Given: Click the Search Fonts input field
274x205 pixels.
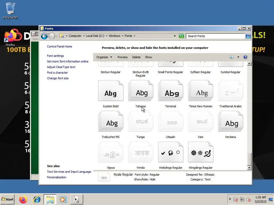Looking at the screenshot, I should click(x=215, y=36).
